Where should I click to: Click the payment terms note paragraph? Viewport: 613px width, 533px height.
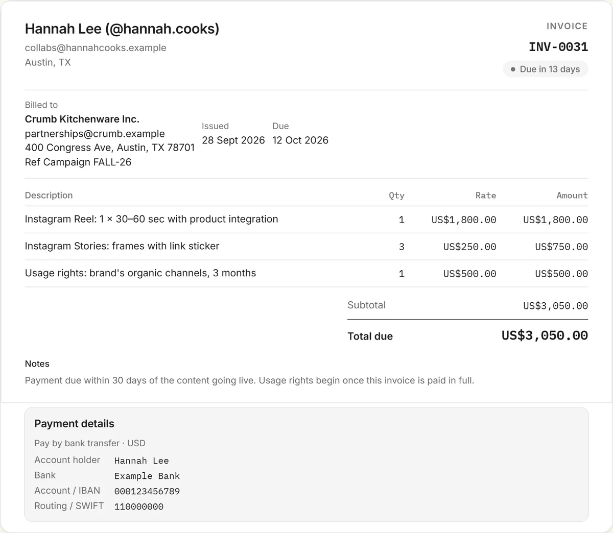(x=250, y=380)
